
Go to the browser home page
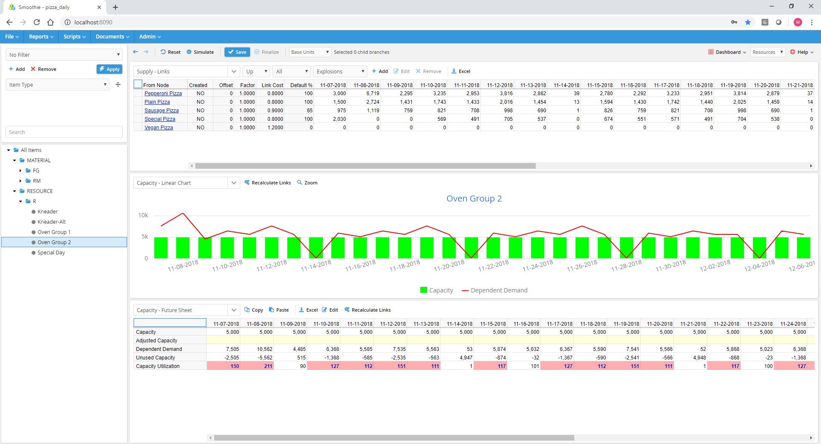tap(50, 22)
